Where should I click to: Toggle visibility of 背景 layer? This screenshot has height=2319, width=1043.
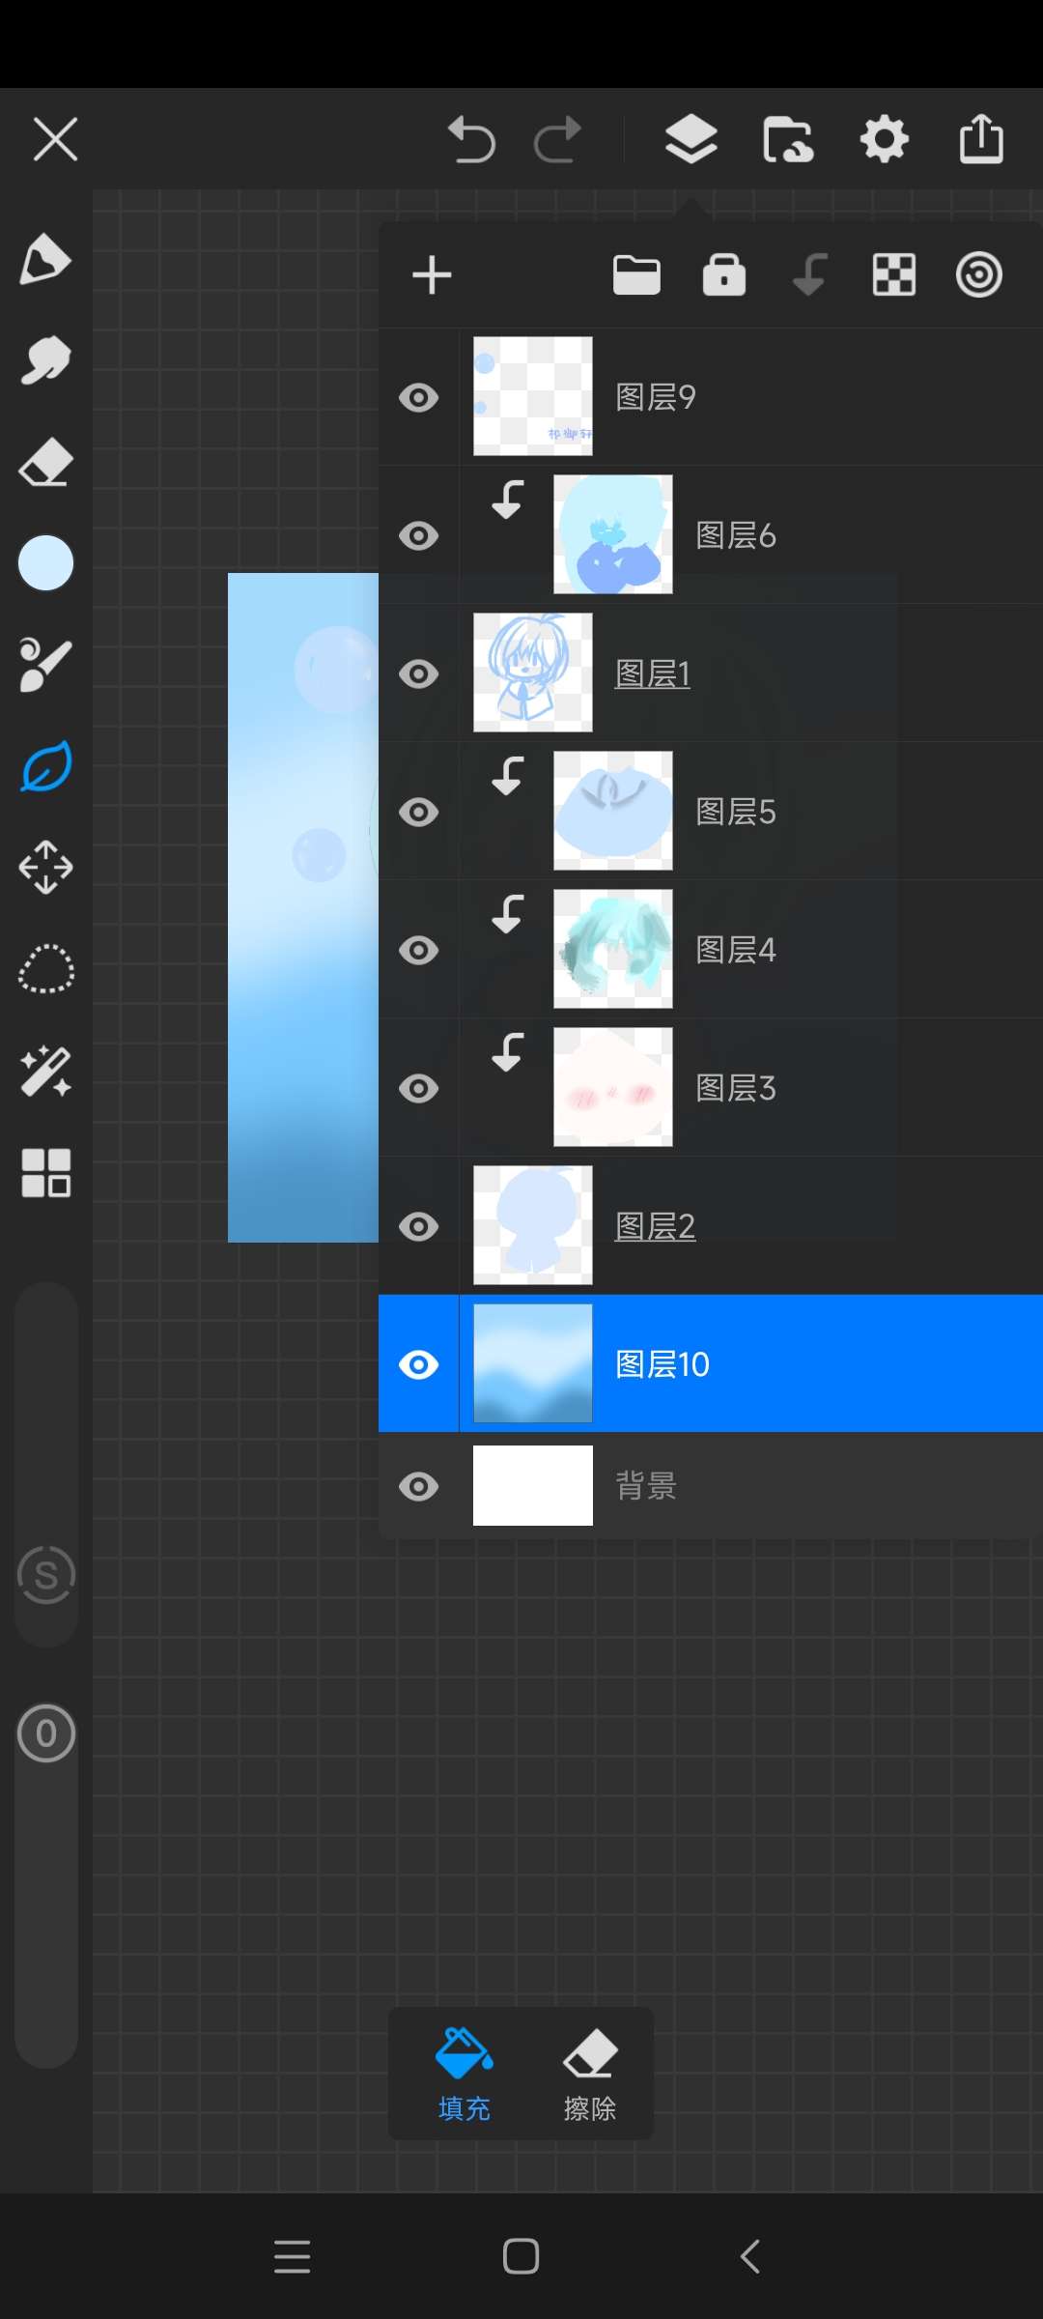click(418, 1486)
